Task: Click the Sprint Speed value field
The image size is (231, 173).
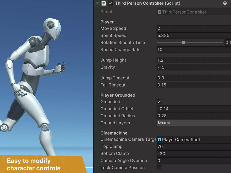Action: tap(194, 35)
